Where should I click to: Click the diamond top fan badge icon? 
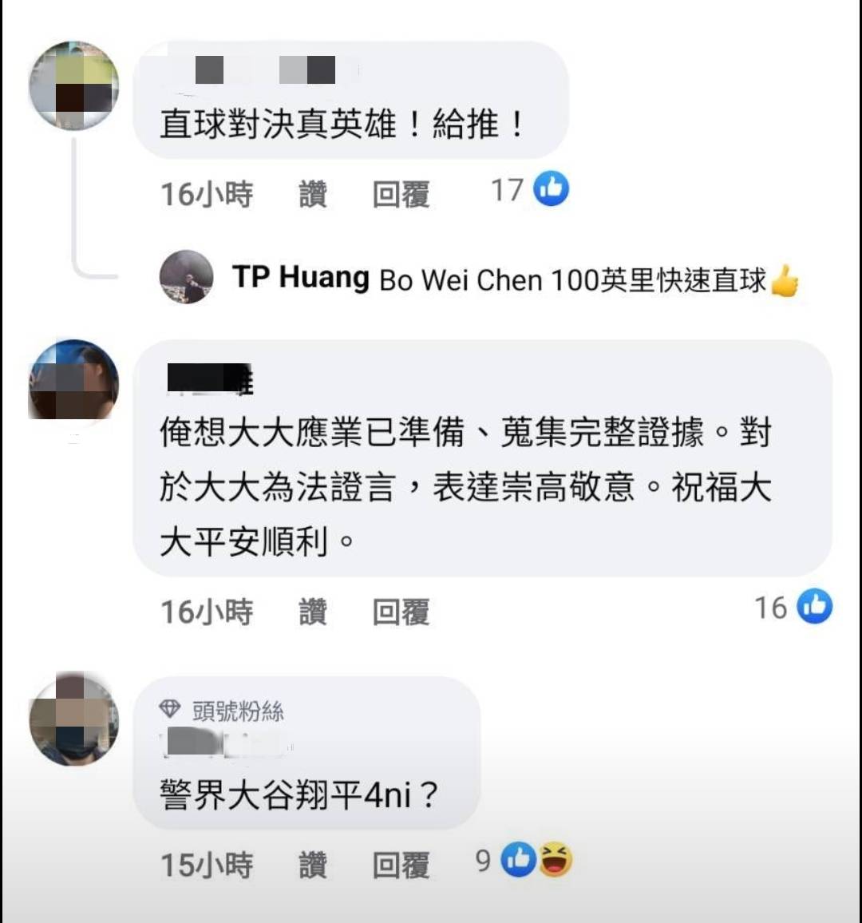[x=169, y=709]
